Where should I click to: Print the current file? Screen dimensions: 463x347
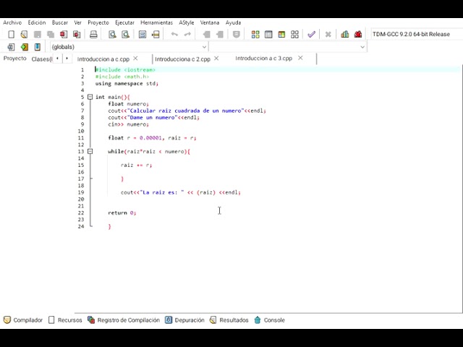tap(93, 34)
